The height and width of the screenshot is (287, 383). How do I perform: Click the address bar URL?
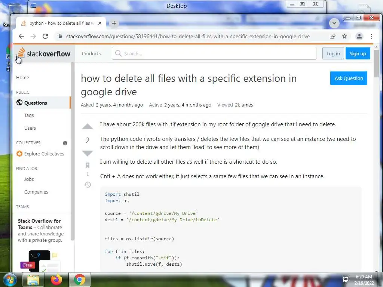coord(188,36)
